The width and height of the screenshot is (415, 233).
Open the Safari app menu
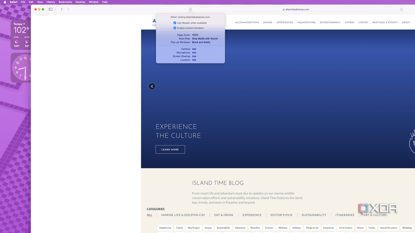click(x=14, y=2)
